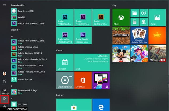Open Groove Music small tile

(x=144, y=13)
